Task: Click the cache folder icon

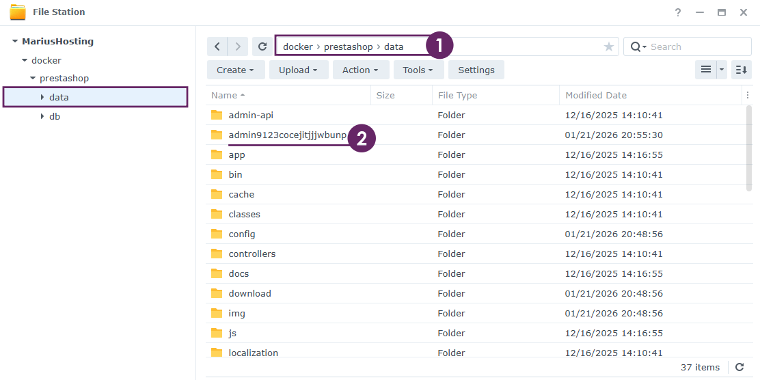Action: 216,194
